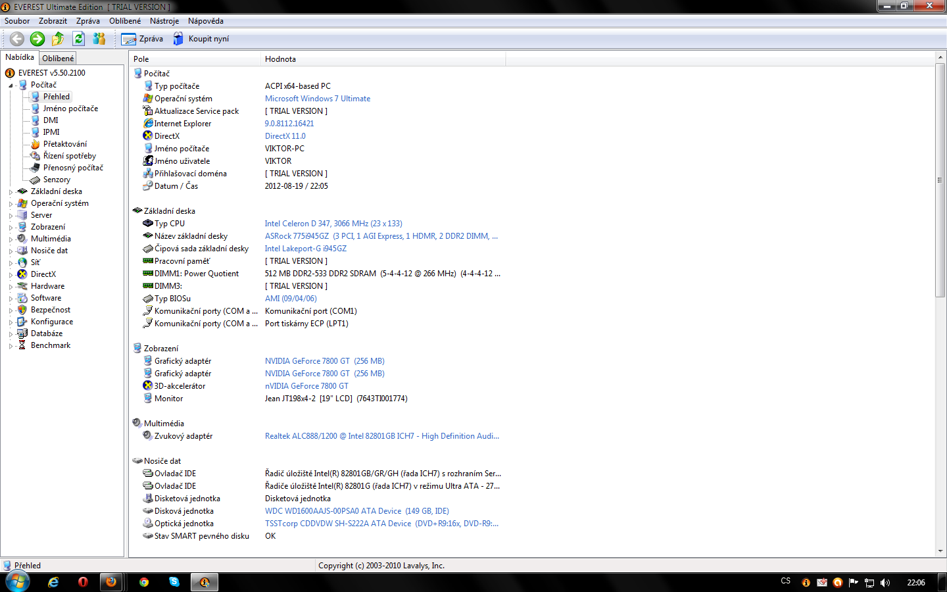This screenshot has height=592, width=947.
Task: Expand the Benchmark tree node
Action: (11, 346)
